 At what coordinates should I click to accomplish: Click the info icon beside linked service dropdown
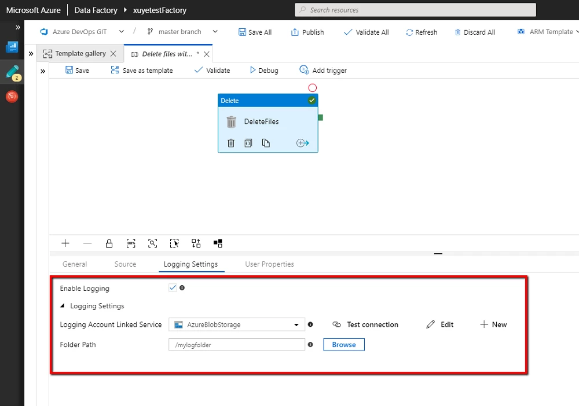[x=310, y=324]
